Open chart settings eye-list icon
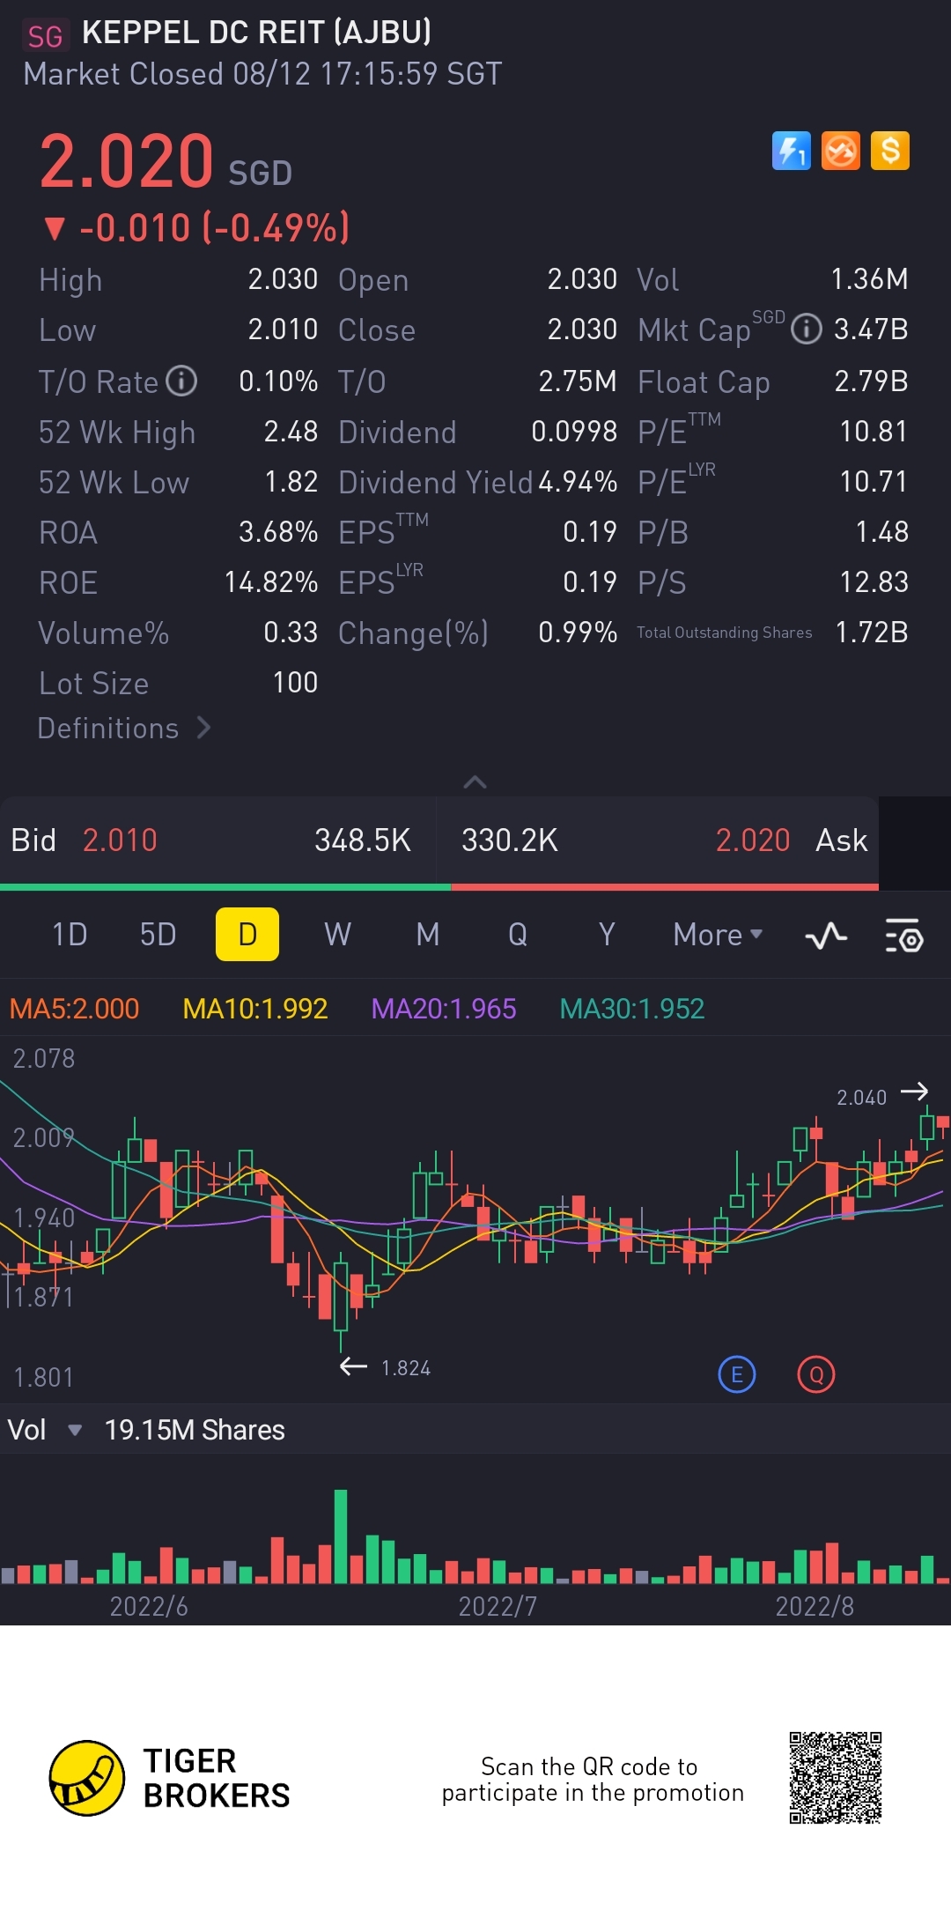 pos(903,935)
